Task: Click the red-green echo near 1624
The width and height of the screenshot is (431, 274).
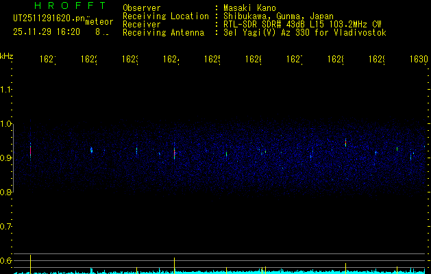Action: click(174, 153)
